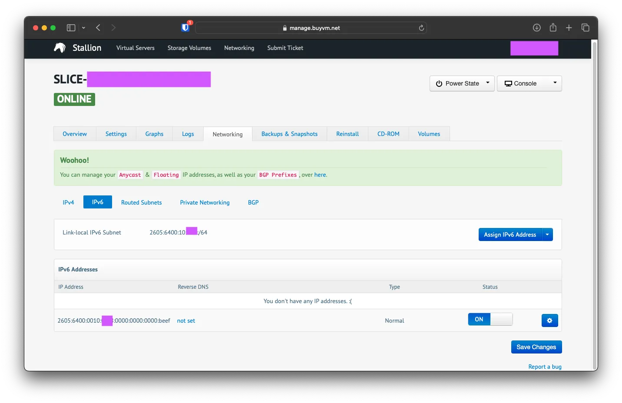Image resolution: width=622 pixels, height=403 pixels.
Task: Select the Networking tab
Action: pyautogui.click(x=228, y=134)
